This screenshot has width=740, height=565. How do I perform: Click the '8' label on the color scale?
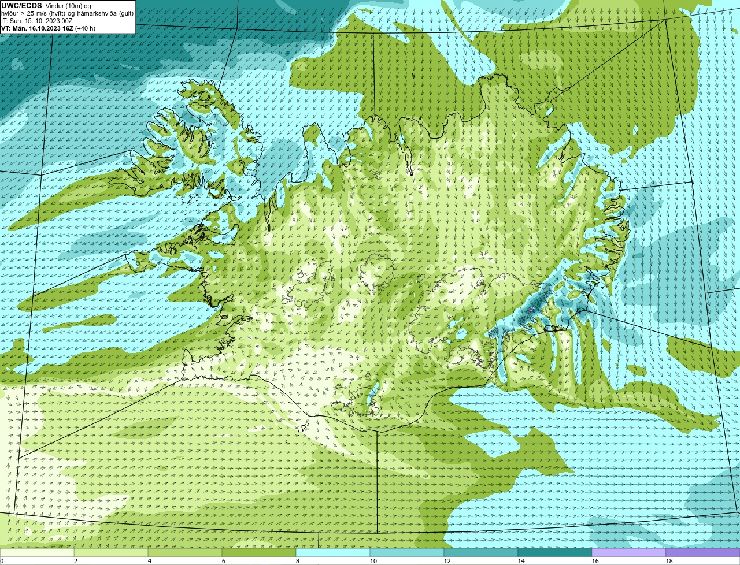[298, 561]
